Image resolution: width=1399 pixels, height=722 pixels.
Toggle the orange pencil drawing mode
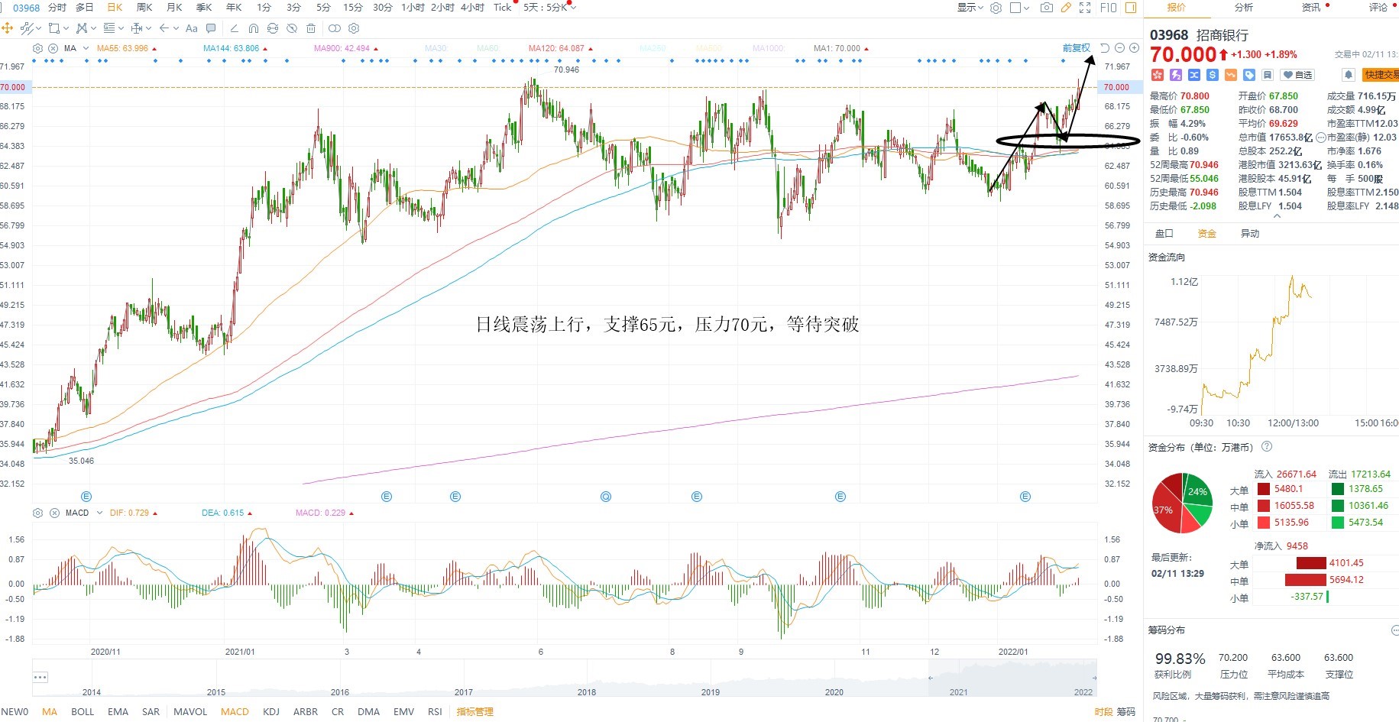[1066, 8]
